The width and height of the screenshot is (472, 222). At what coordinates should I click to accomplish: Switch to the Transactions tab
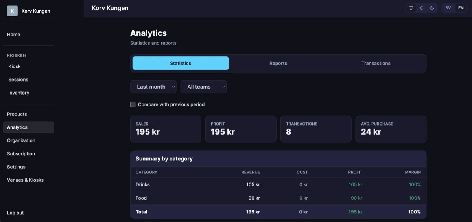coord(376,63)
